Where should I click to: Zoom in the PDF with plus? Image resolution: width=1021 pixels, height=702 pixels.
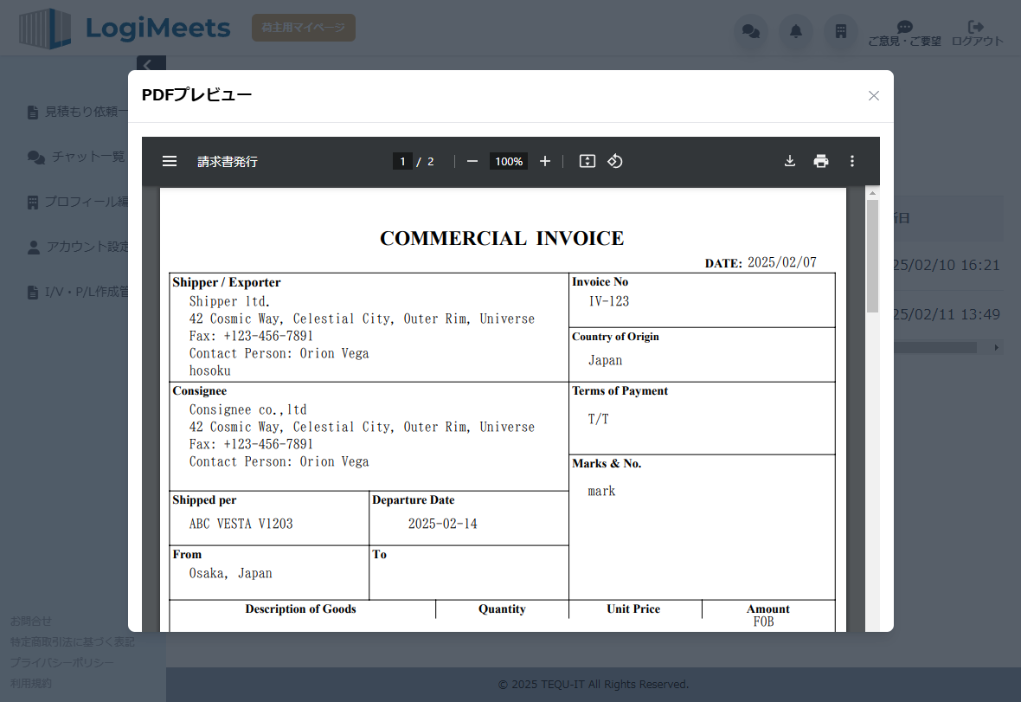pos(545,161)
